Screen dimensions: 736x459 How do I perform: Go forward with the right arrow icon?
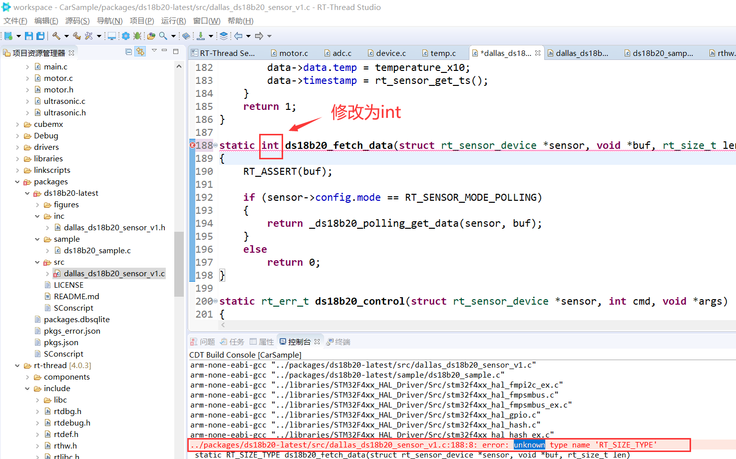259,36
